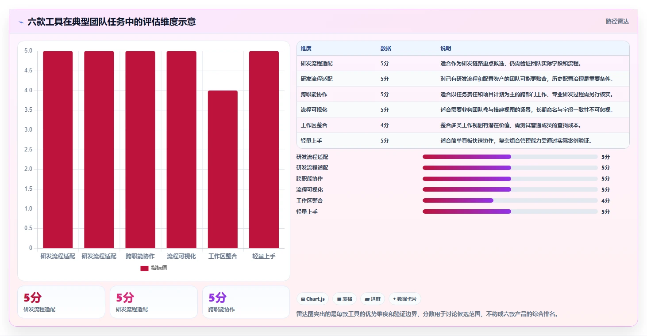Click the 工作区整合 progress bar
The width and height of the screenshot is (647, 336).
[x=510, y=200]
